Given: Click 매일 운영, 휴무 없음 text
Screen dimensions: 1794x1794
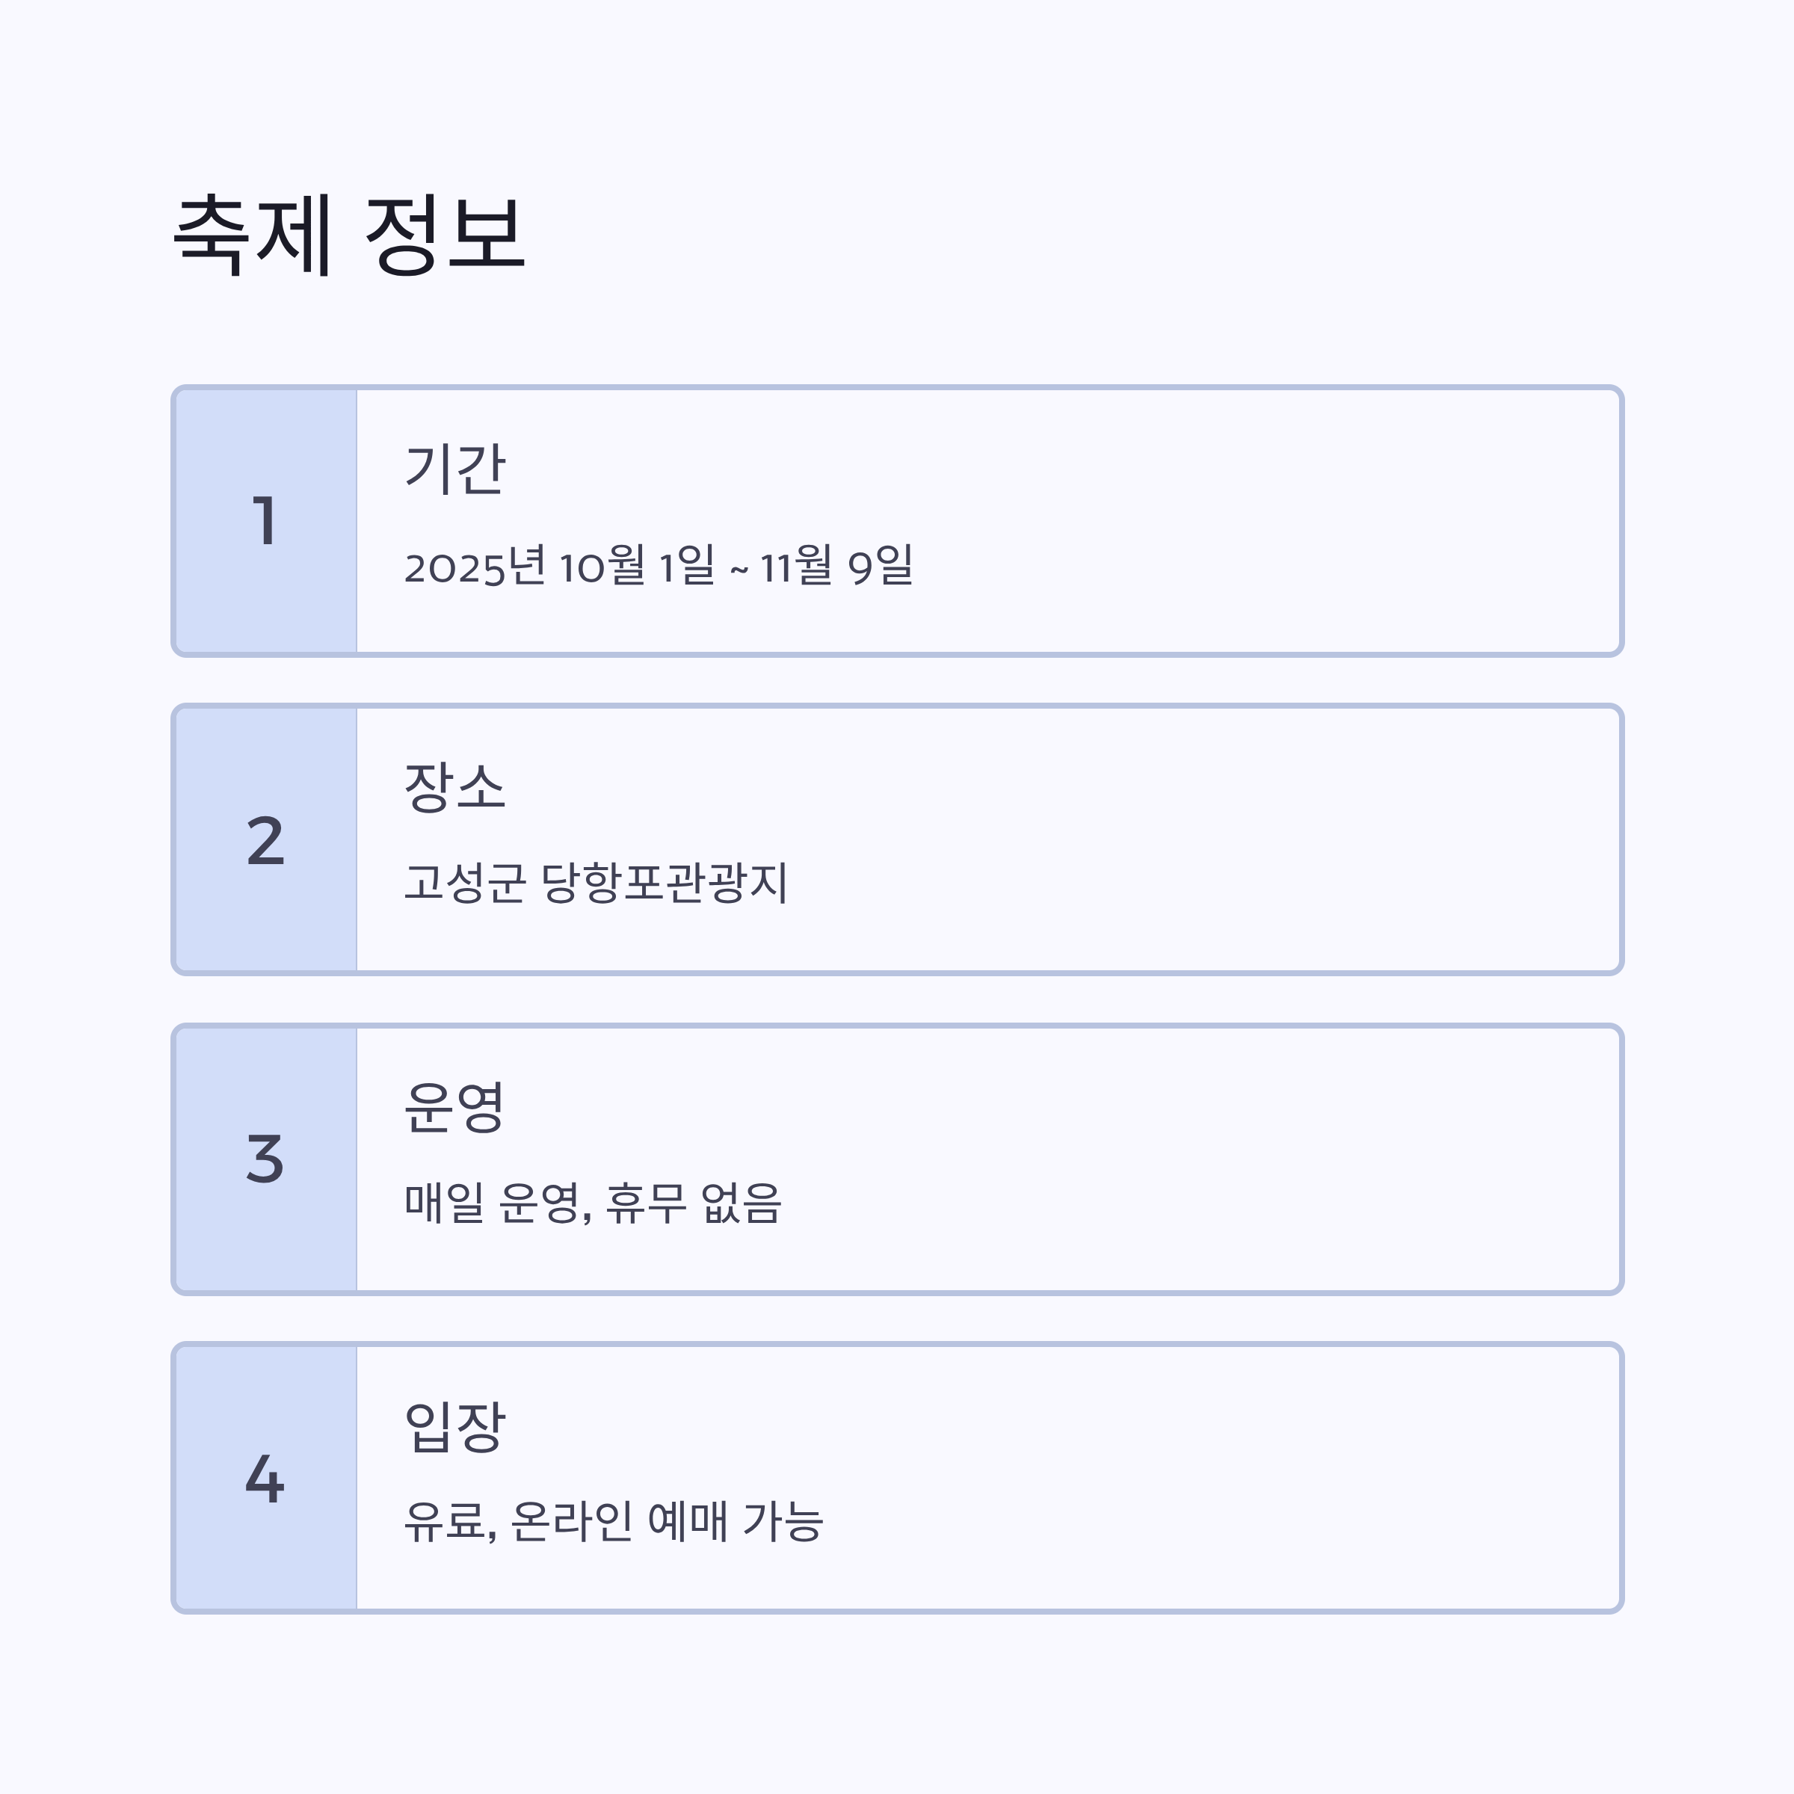Looking at the screenshot, I should [x=594, y=1203].
